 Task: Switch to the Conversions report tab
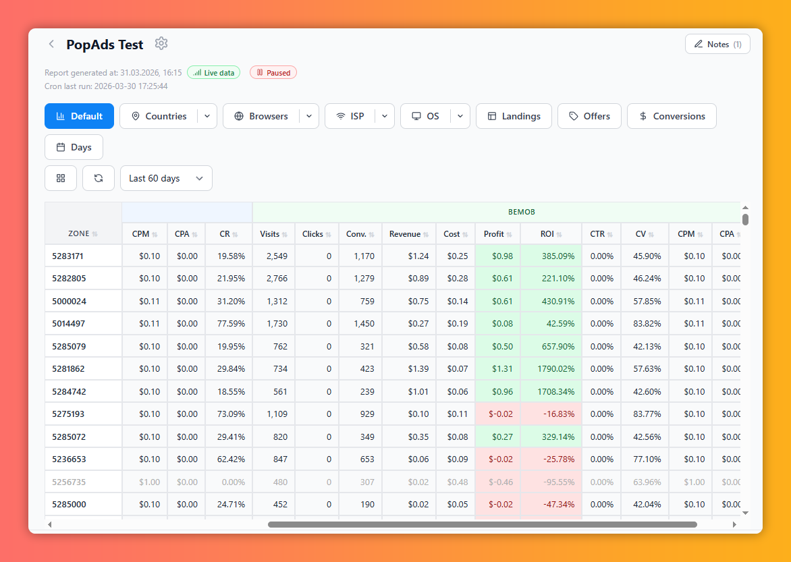point(672,116)
